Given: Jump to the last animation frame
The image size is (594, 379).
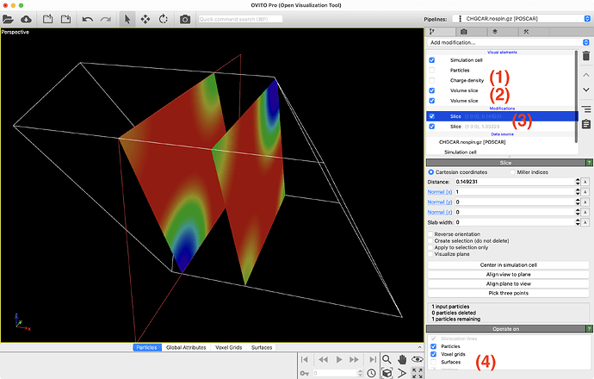Looking at the screenshot, I should pos(373,359).
